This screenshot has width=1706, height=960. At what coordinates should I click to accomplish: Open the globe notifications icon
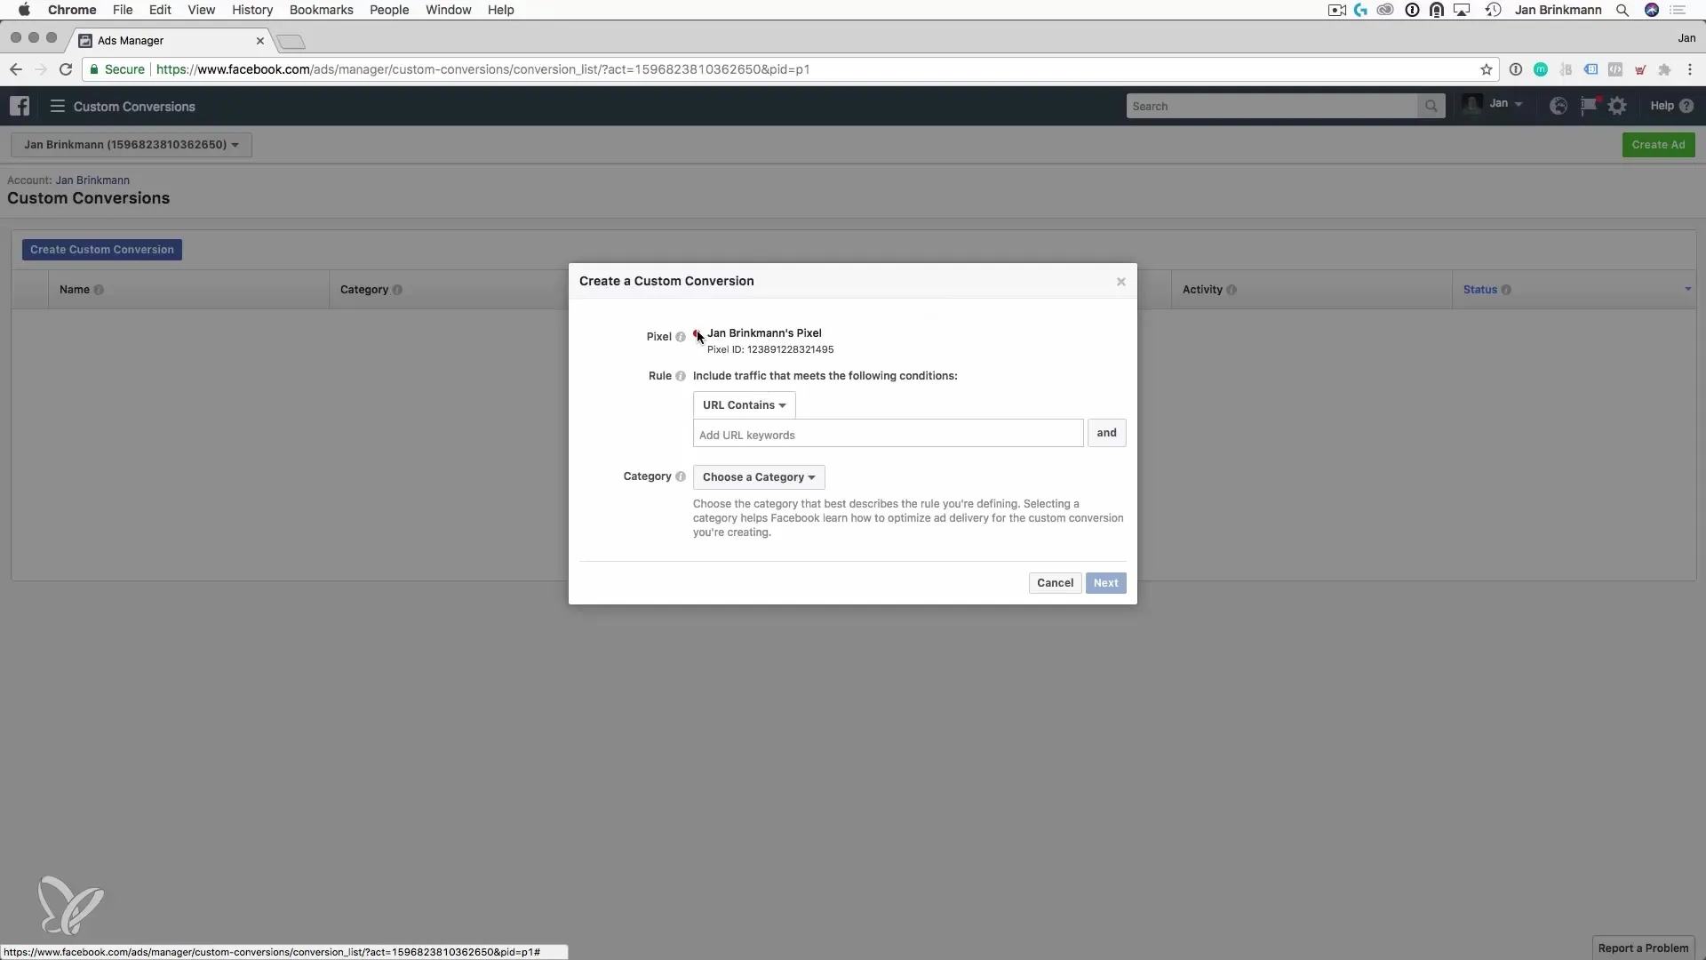[1559, 106]
